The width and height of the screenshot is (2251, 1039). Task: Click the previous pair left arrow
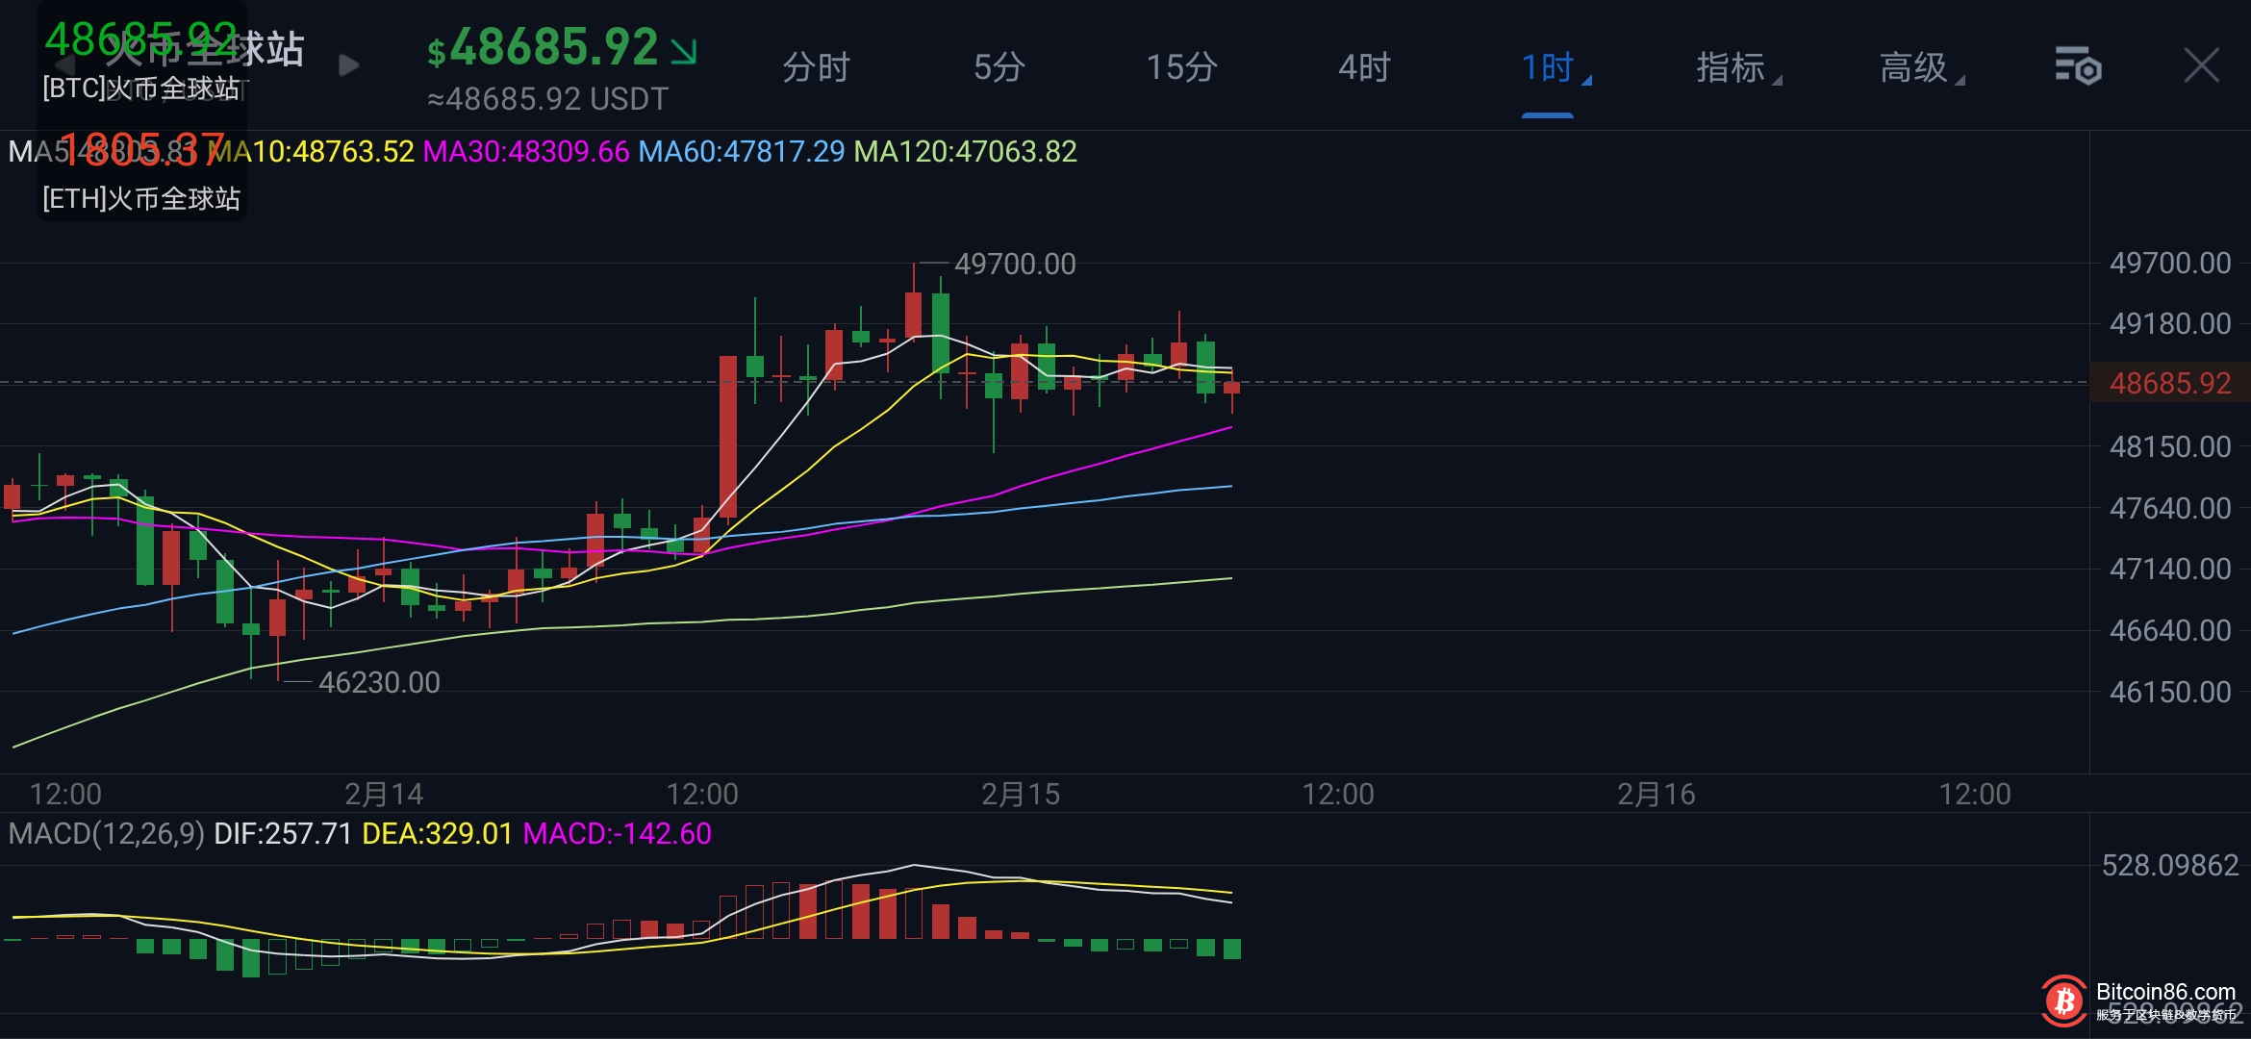point(63,65)
